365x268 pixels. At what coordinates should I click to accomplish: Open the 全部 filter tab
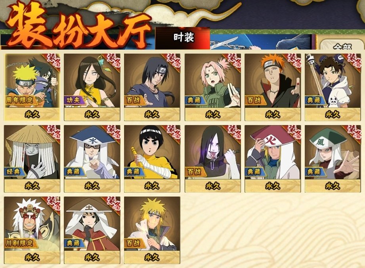(x=342, y=45)
